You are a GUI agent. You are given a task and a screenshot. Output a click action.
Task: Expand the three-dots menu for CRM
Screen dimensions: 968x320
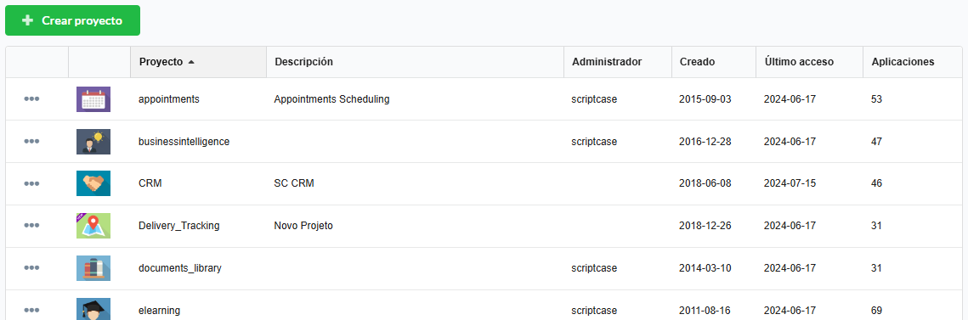(x=31, y=183)
